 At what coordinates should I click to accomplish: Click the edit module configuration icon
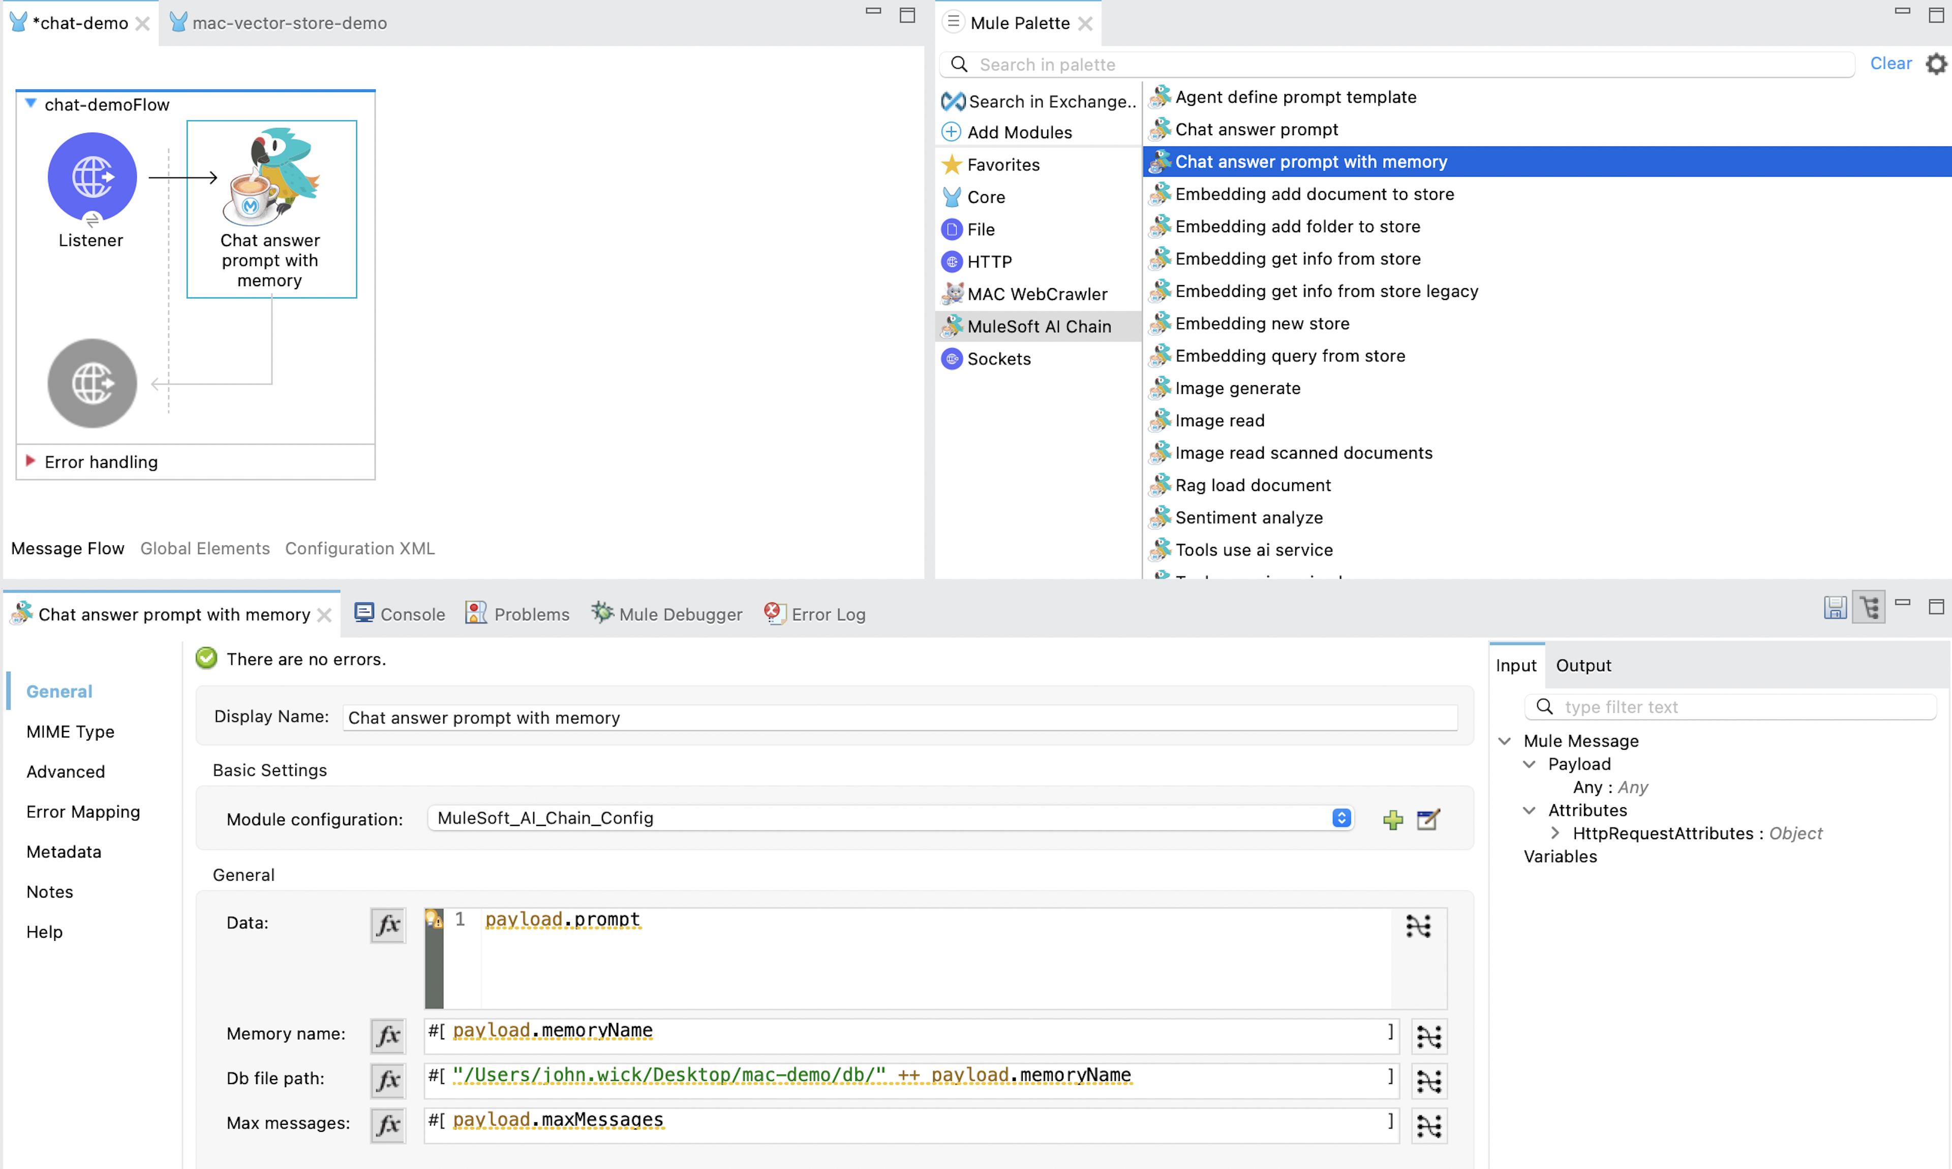pos(1427,819)
